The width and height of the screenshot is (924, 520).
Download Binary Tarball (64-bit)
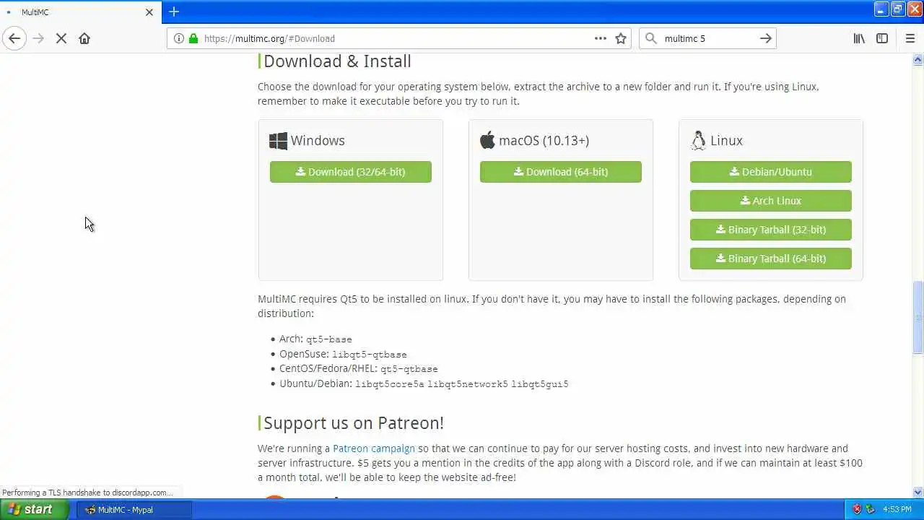coord(771,259)
